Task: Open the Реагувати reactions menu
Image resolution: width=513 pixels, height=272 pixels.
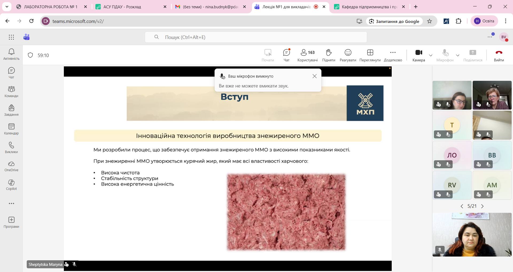Action: (x=348, y=55)
